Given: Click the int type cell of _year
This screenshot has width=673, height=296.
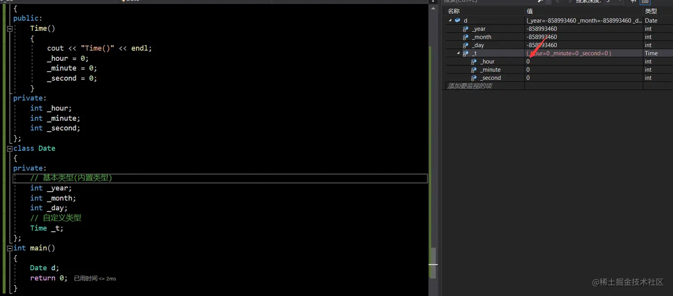Looking at the screenshot, I should pyautogui.click(x=648, y=29).
